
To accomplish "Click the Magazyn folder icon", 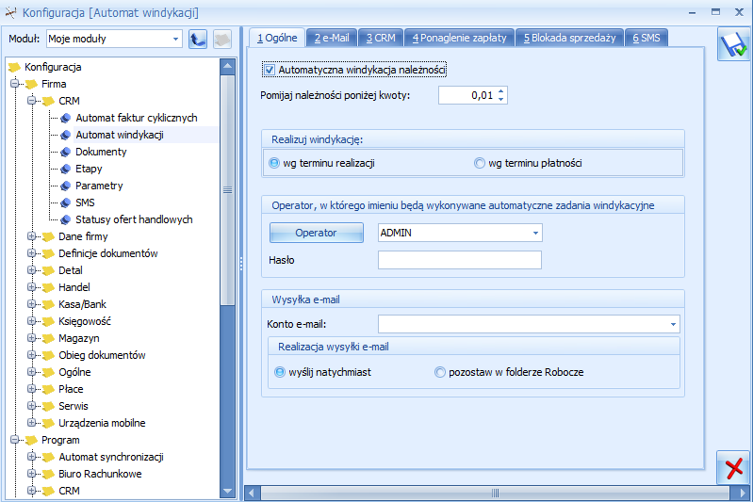I will pos(48,338).
